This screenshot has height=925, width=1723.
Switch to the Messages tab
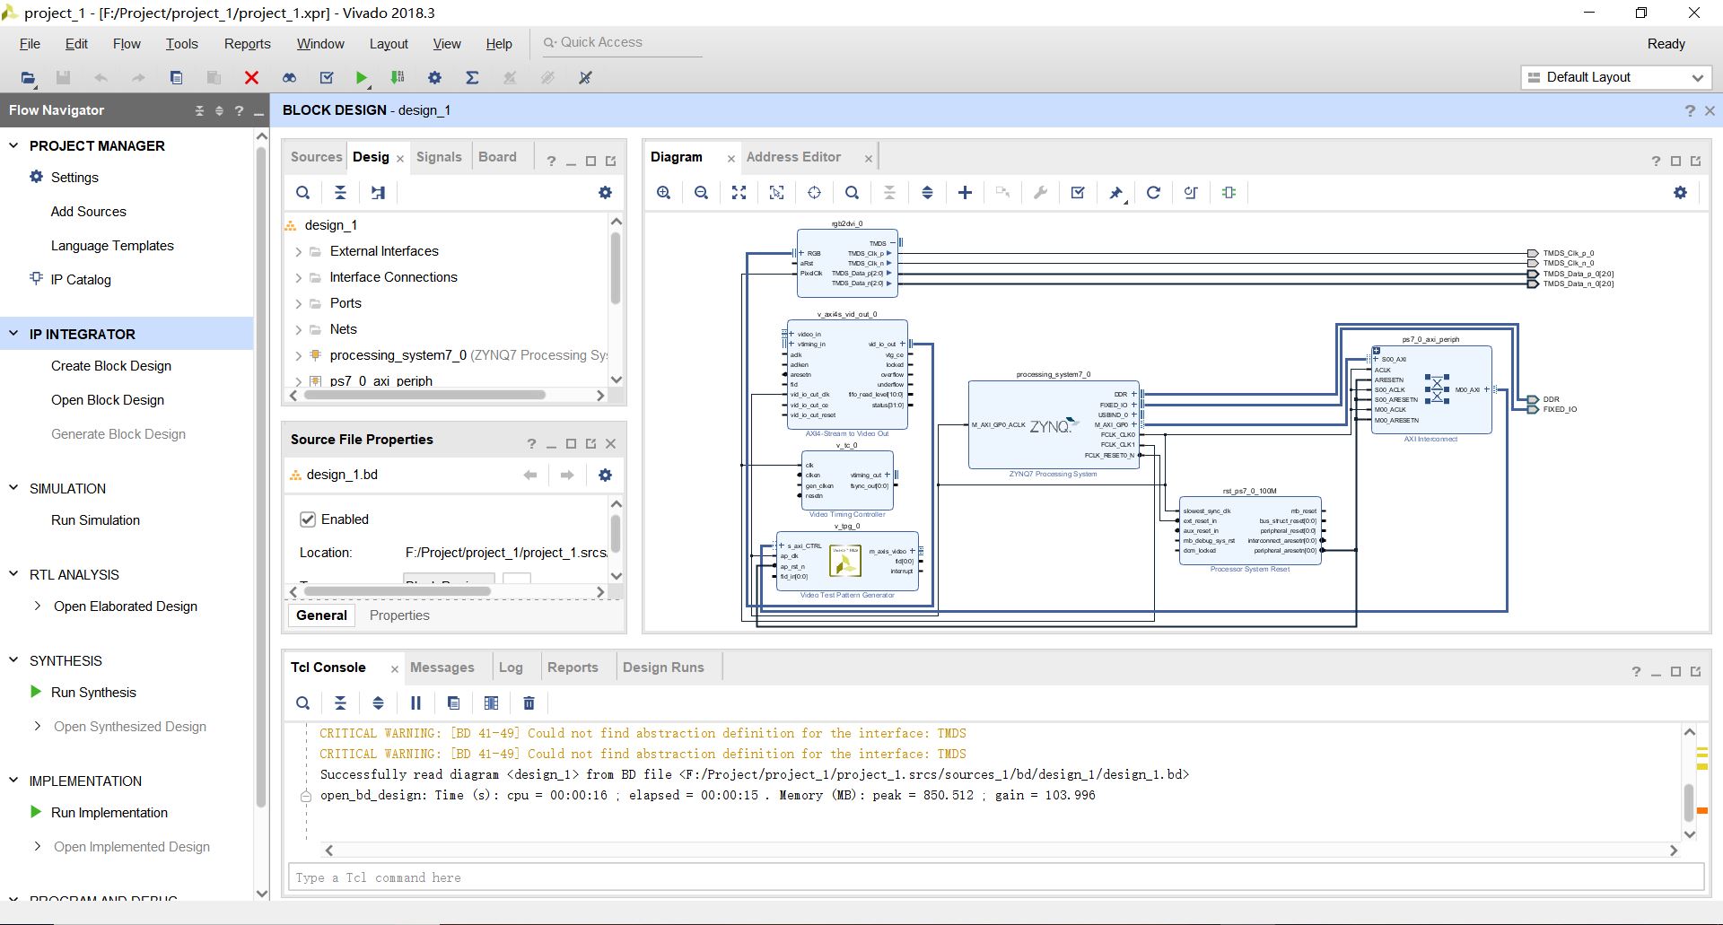click(442, 668)
